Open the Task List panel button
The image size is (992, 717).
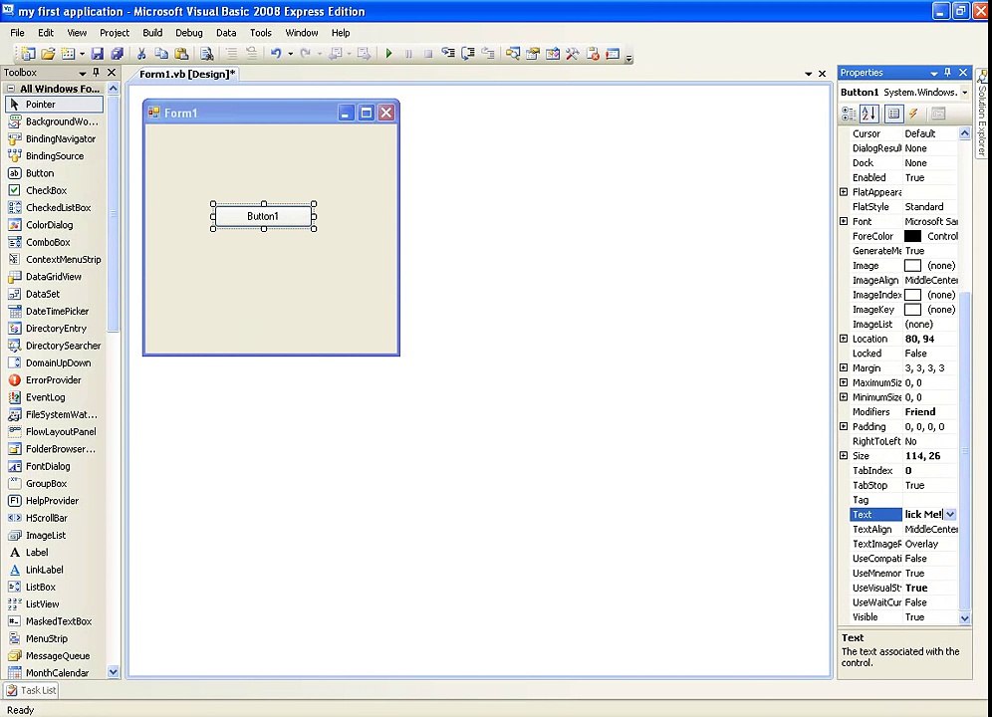pyautogui.click(x=31, y=690)
